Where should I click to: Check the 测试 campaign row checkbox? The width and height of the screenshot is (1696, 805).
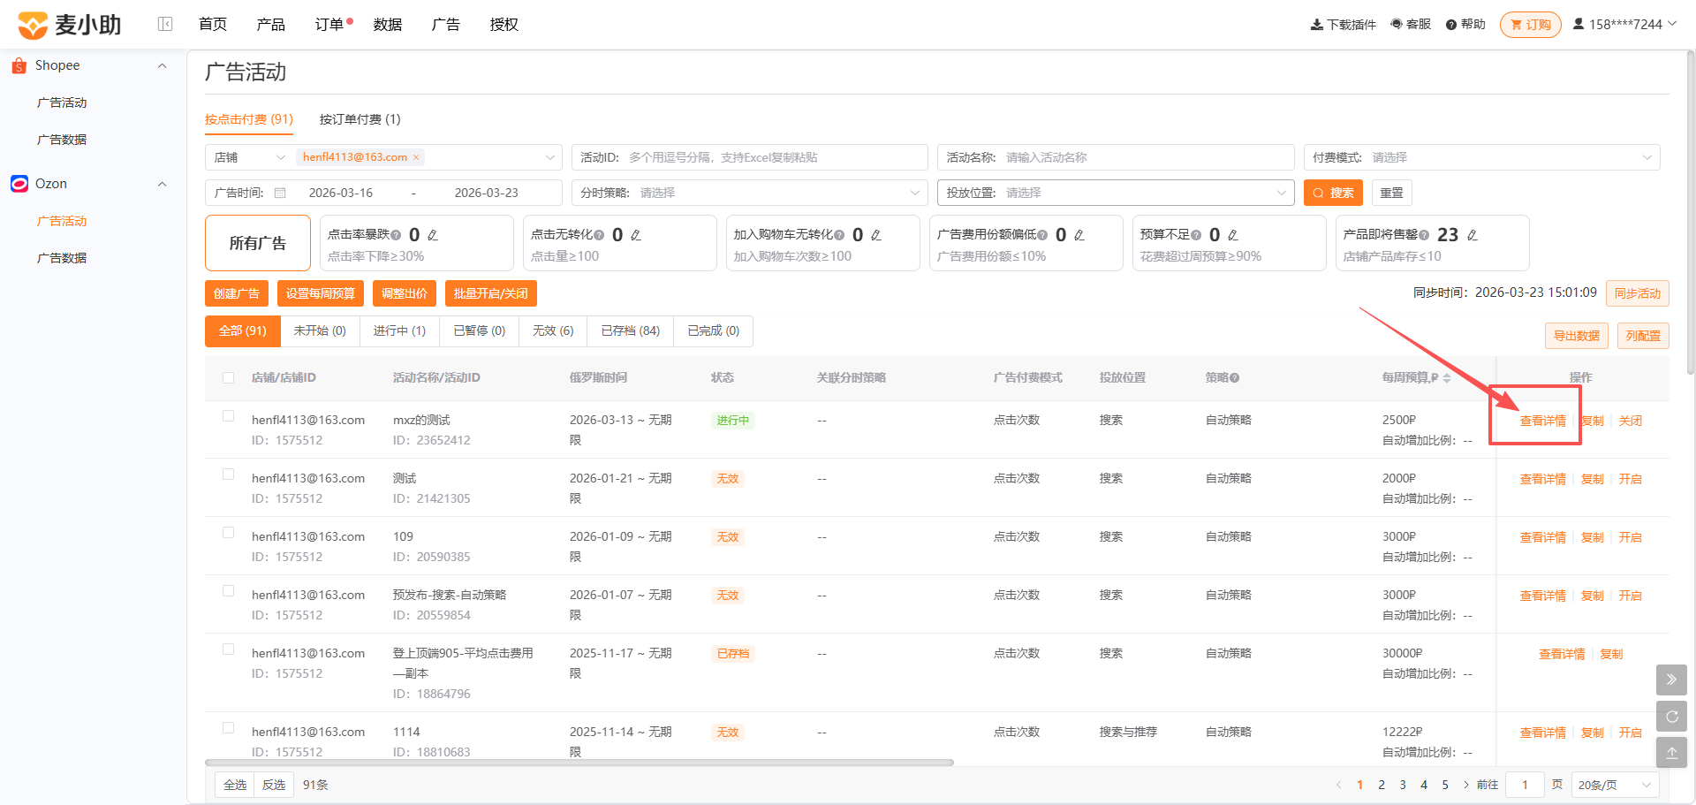(229, 474)
